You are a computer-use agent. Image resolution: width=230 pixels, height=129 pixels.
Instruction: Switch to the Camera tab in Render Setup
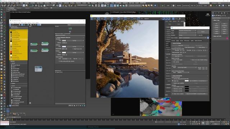pyautogui.click(x=181, y=40)
